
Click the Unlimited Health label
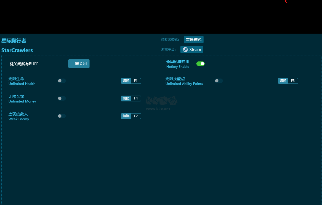pos(22,83)
